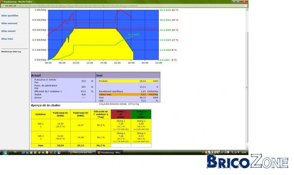Image resolution: width=294 pixels, height=175 pixels.
Task: Click the String 2 6,58 cell
Action: click(141, 125)
